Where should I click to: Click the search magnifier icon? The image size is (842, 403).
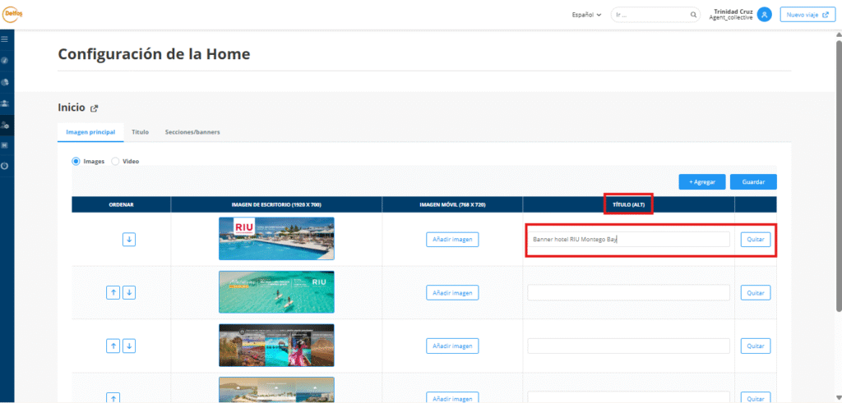tap(693, 15)
